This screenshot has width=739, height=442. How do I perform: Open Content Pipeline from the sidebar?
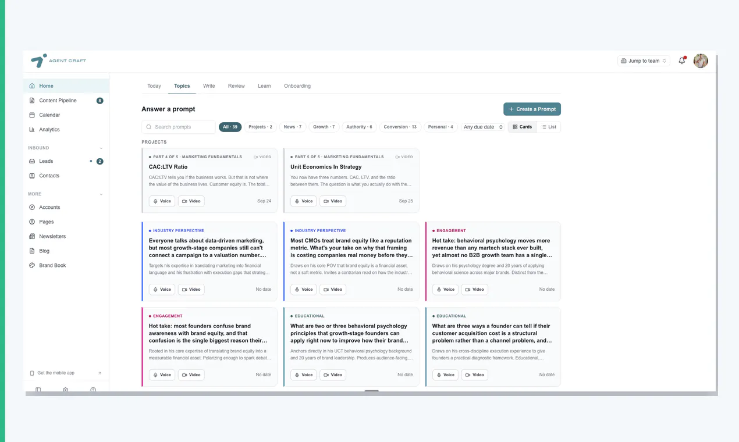click(66, 101)
